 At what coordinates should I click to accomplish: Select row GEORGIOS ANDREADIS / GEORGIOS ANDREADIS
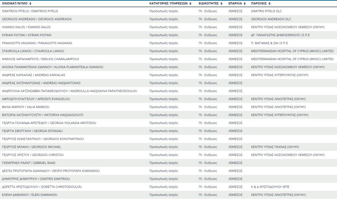[x=168, y=19]
